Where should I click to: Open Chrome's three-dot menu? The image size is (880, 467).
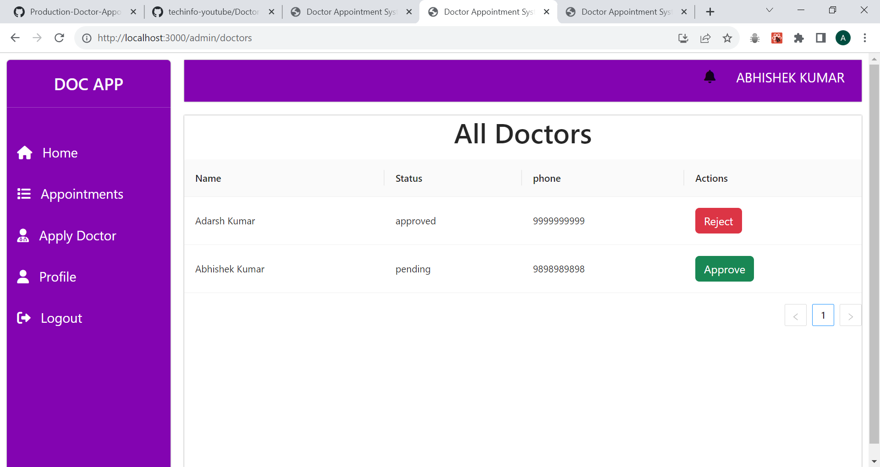(x=865, y=38)
